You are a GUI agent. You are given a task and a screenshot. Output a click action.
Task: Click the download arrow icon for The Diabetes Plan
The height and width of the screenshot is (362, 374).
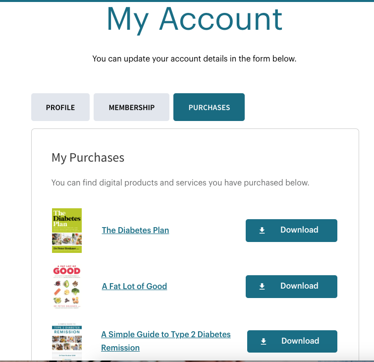point(262,230)
